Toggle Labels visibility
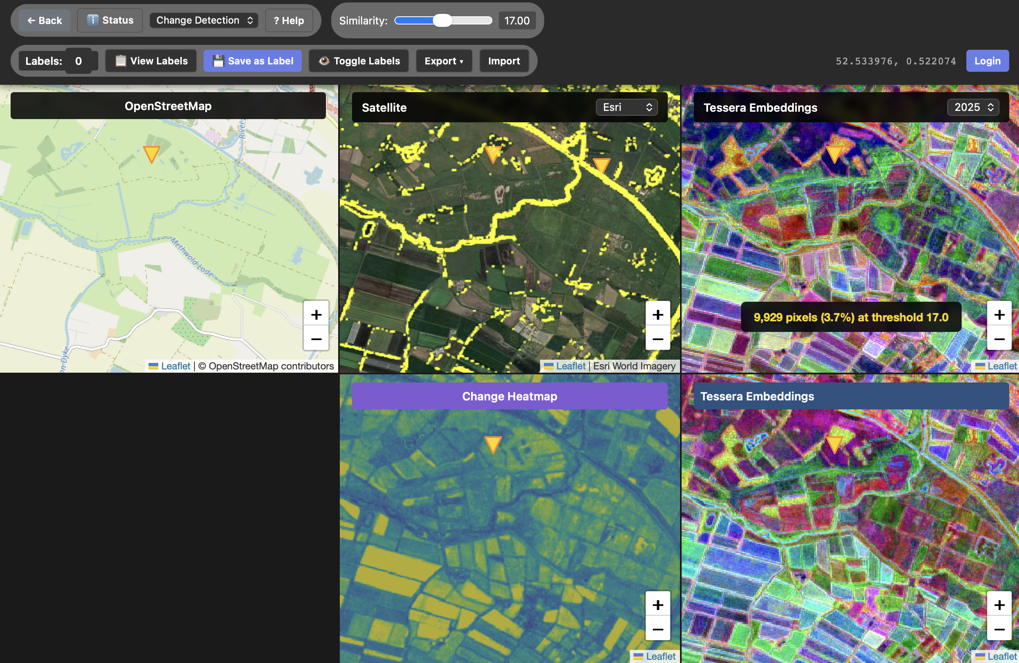 point(359,61)
